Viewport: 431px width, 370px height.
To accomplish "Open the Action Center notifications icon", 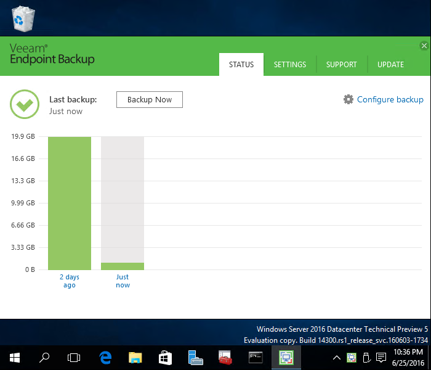I will pyautogui.click(x=381, y=358).
